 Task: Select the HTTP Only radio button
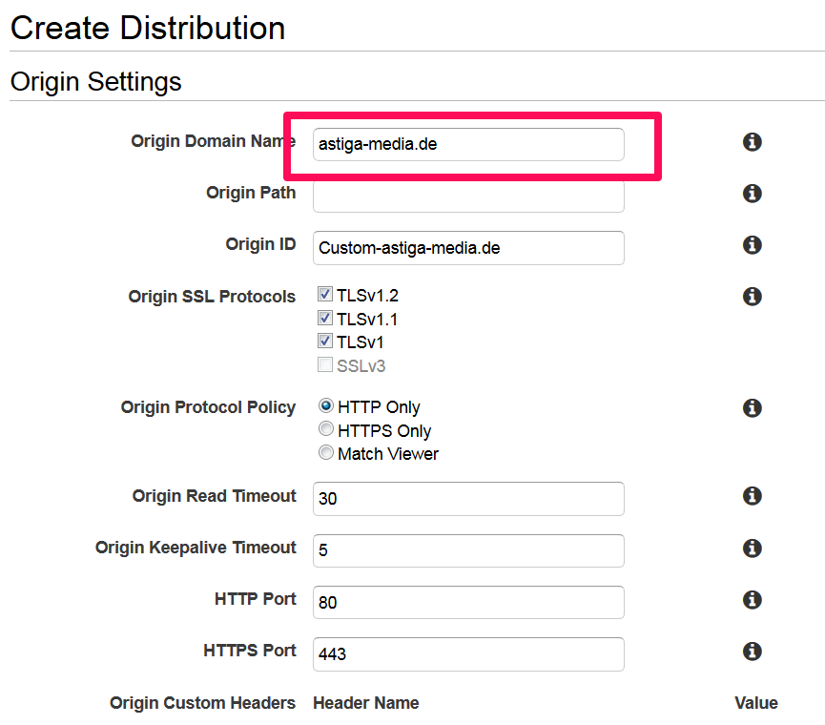point(326,405)
